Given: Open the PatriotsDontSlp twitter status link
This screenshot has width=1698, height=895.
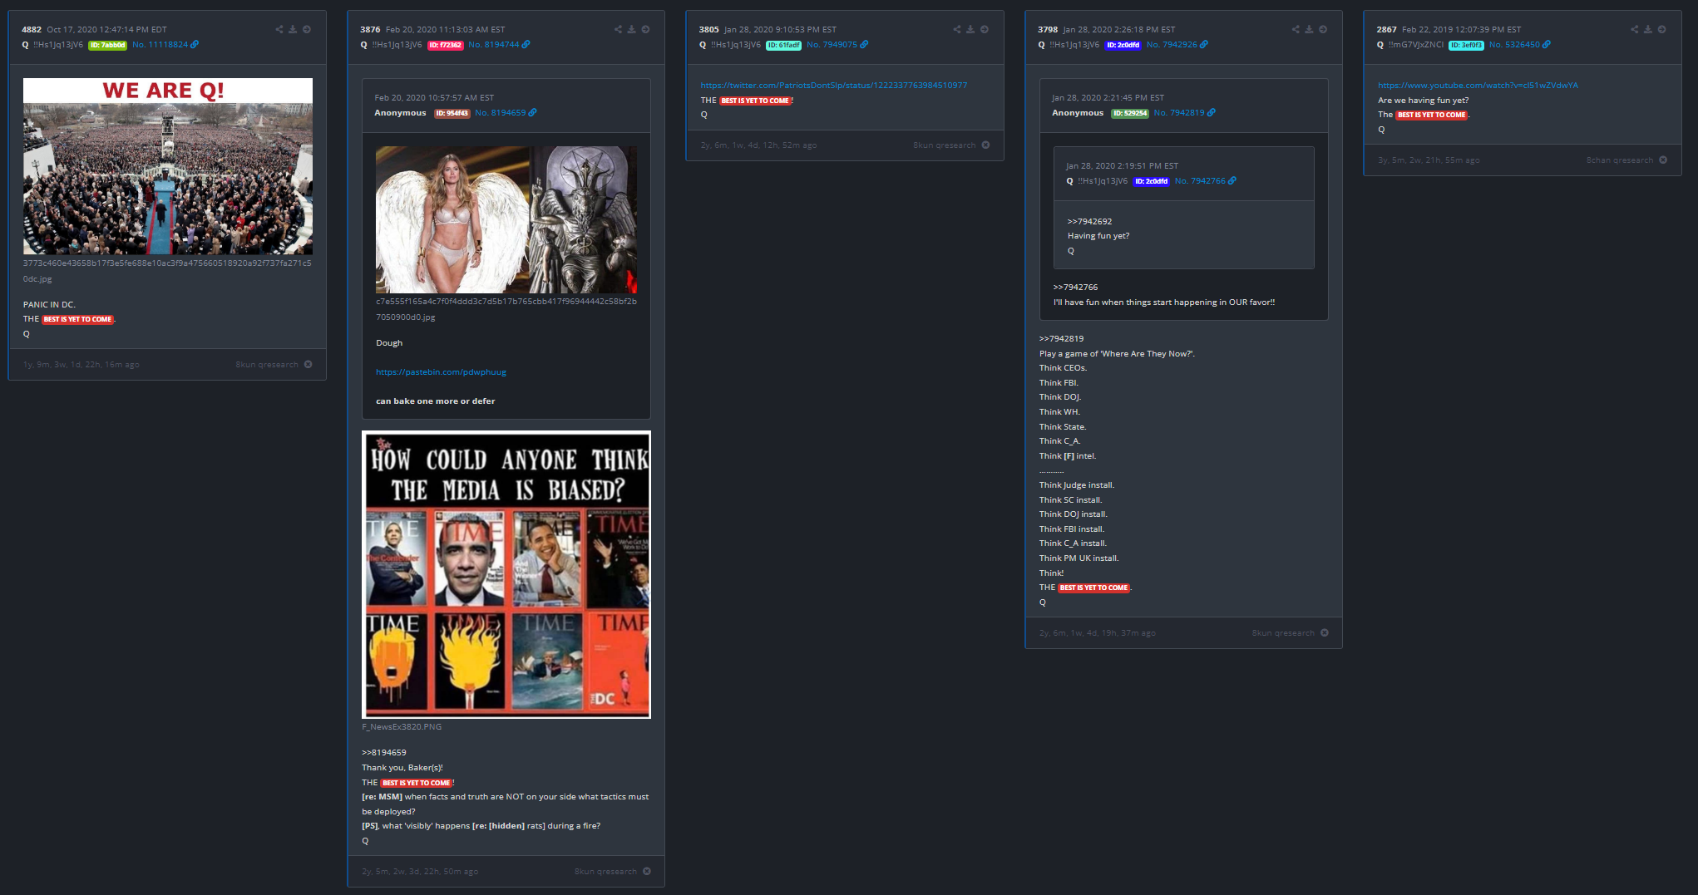Looking at the screenshot, I should pyautogui.click(x=834, y=86).
